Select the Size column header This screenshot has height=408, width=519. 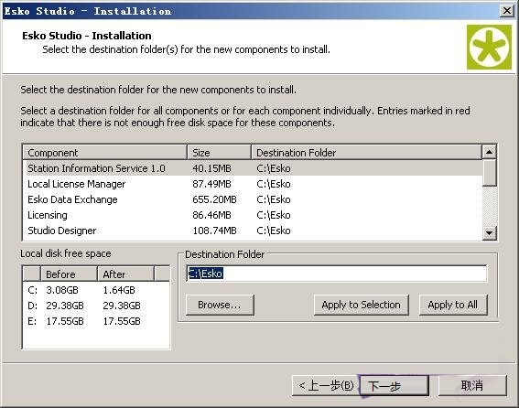219,153
